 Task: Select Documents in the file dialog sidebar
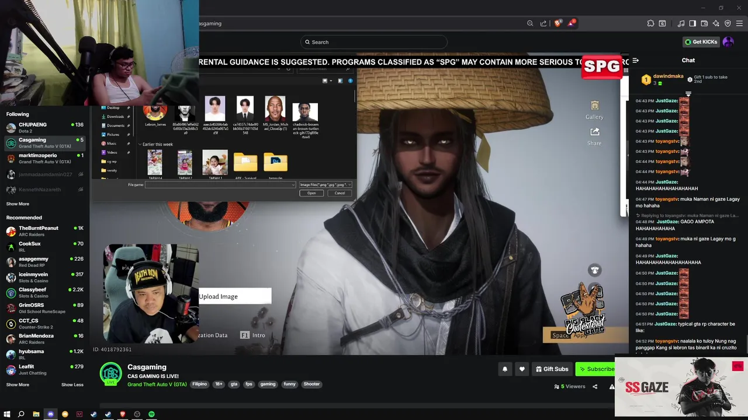click(x=115, y=125)
